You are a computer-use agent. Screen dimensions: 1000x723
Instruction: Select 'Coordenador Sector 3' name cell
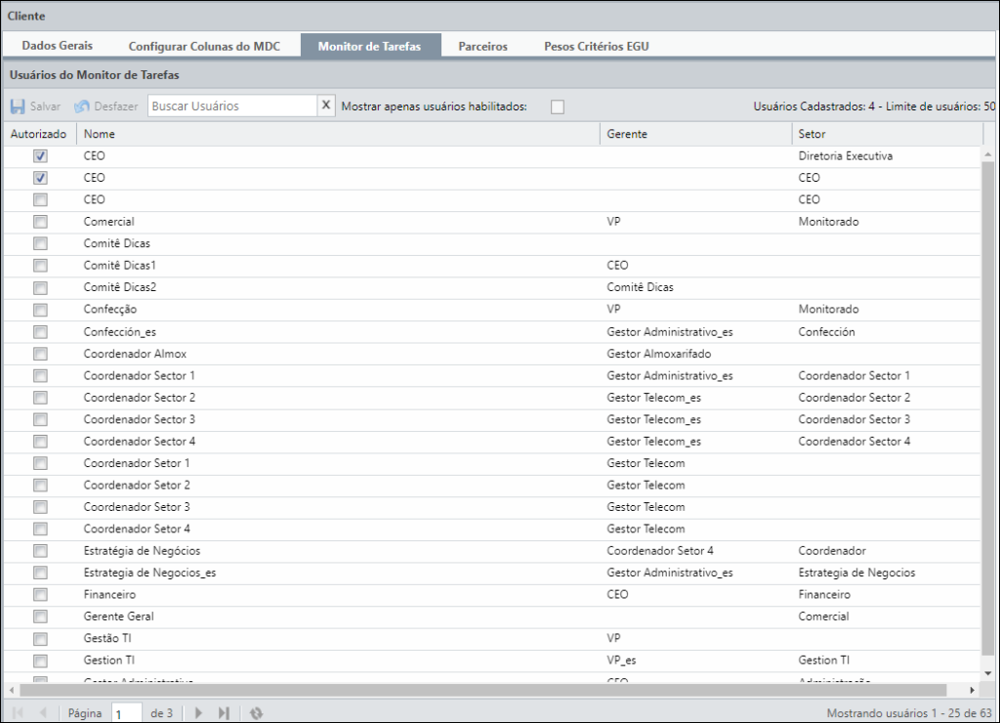click(140, 419)
